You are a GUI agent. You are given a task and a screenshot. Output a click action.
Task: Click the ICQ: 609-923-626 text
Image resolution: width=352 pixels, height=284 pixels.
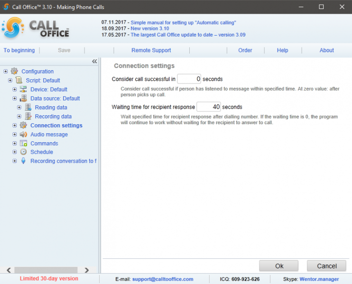click(240, 279)
